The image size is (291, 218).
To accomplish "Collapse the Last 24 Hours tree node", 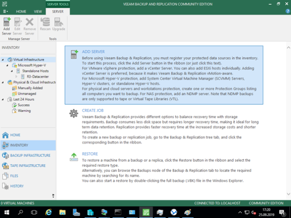I will (x=3, y=99).
